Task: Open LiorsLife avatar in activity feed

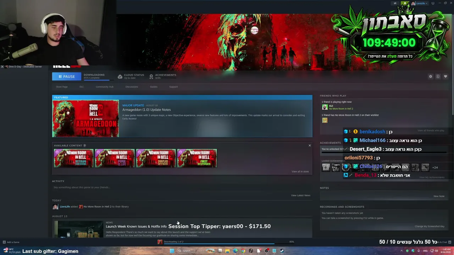Action: (x=55, y=206)
